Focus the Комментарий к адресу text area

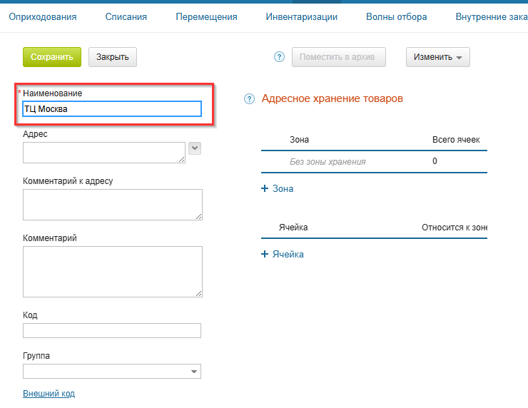(x=112, y=204)
